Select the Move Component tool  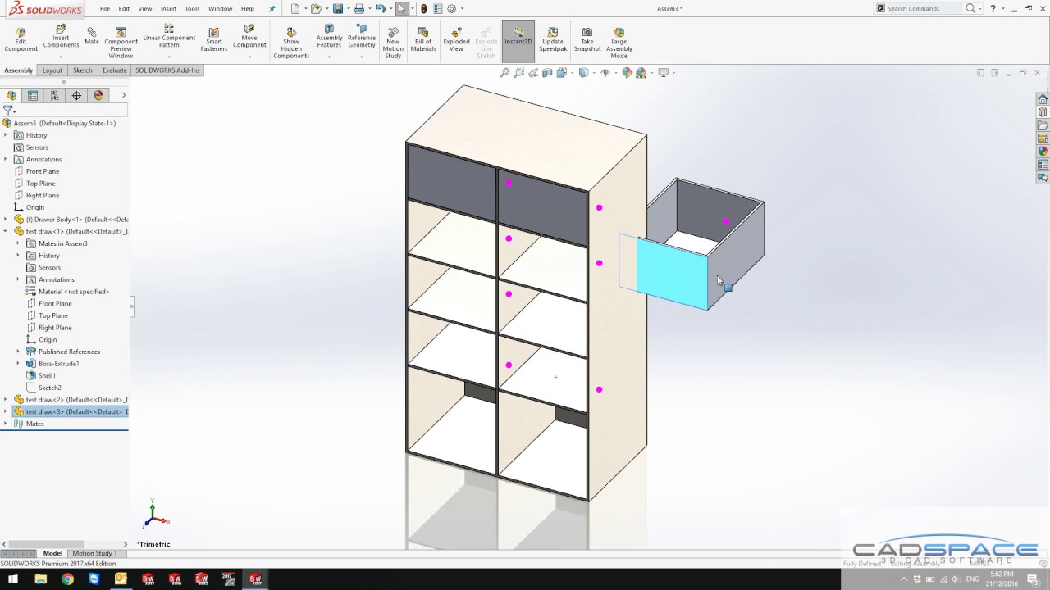249,37
